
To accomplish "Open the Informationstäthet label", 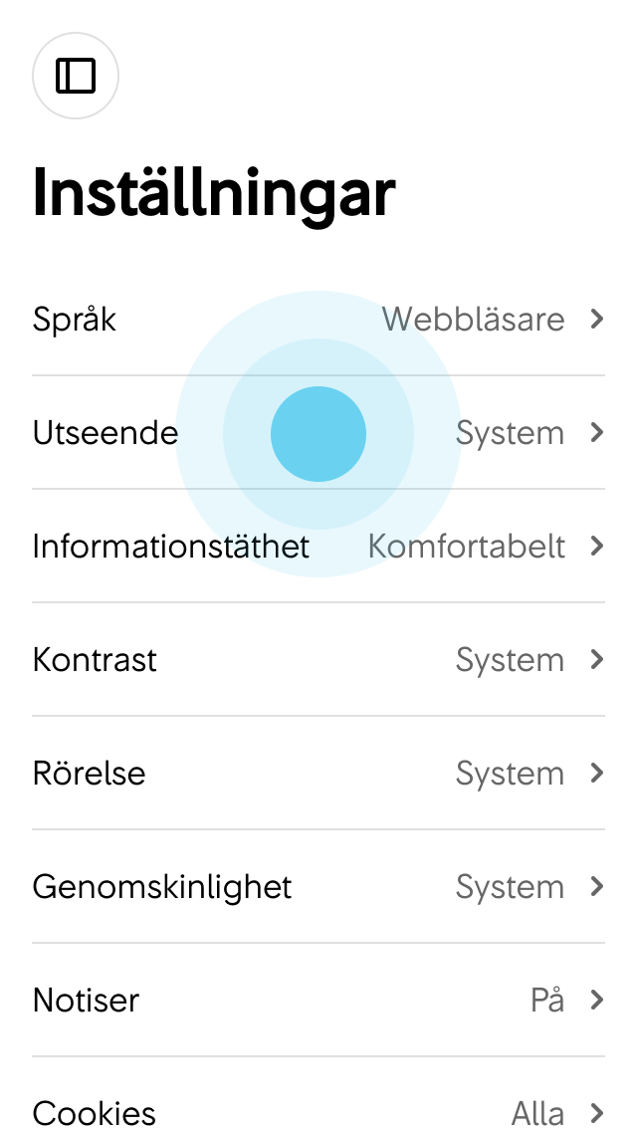I will click(x=171, y=546).
